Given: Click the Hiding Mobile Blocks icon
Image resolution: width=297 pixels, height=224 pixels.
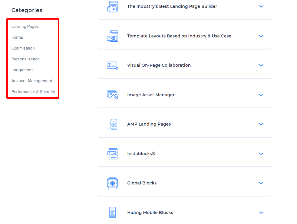Looking at the screenshot, I should point(113,213).
